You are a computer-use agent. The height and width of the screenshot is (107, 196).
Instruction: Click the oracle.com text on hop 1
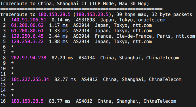click(x=152, y=20)
